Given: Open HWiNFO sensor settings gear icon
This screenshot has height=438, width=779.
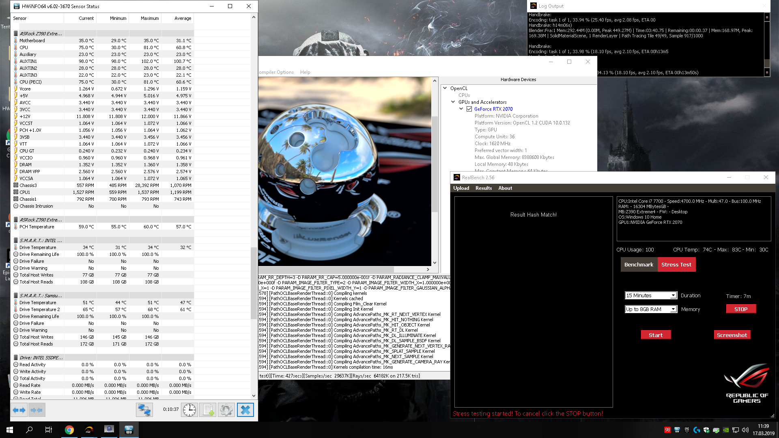Looking at the screenshot, I should pos(226,410).
